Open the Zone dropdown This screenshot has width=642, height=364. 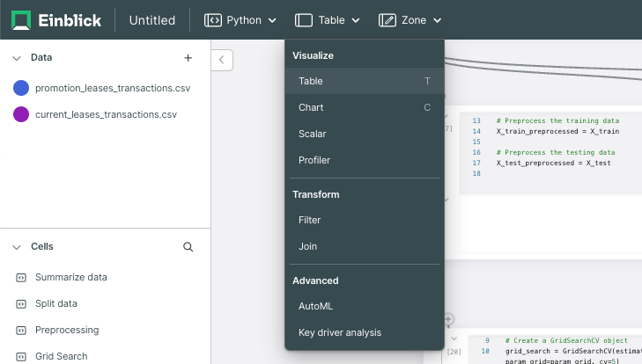pos(410,20)
